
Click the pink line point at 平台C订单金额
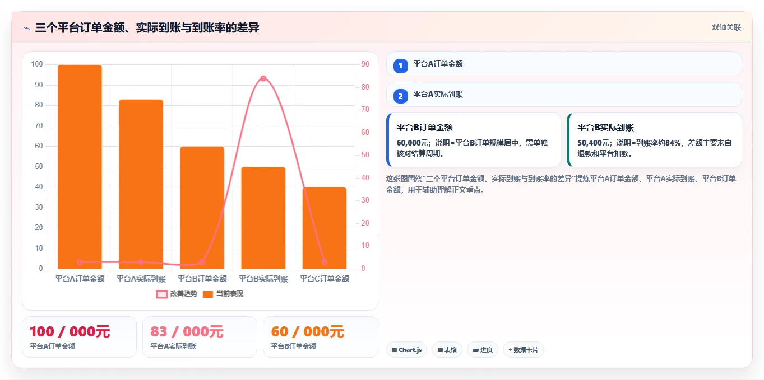[324, 262]
